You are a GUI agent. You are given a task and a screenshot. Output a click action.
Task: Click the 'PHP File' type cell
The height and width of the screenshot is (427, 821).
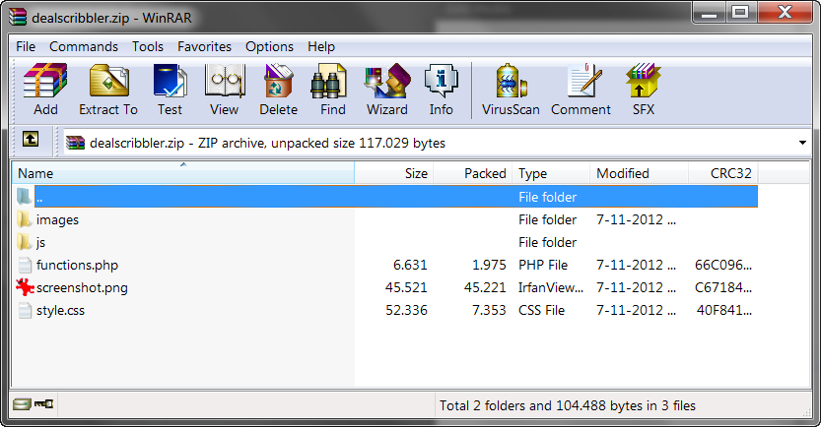tap(543, 265)
